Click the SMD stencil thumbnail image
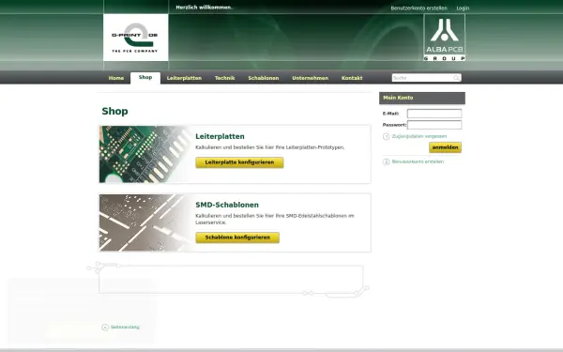 click(145, 222)
